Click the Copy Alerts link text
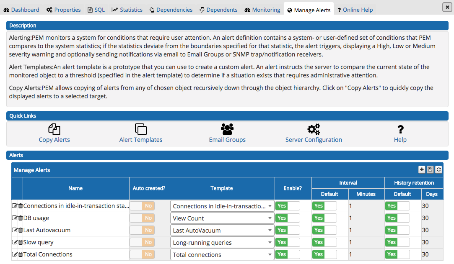454x264 pixels. point(54,140)
